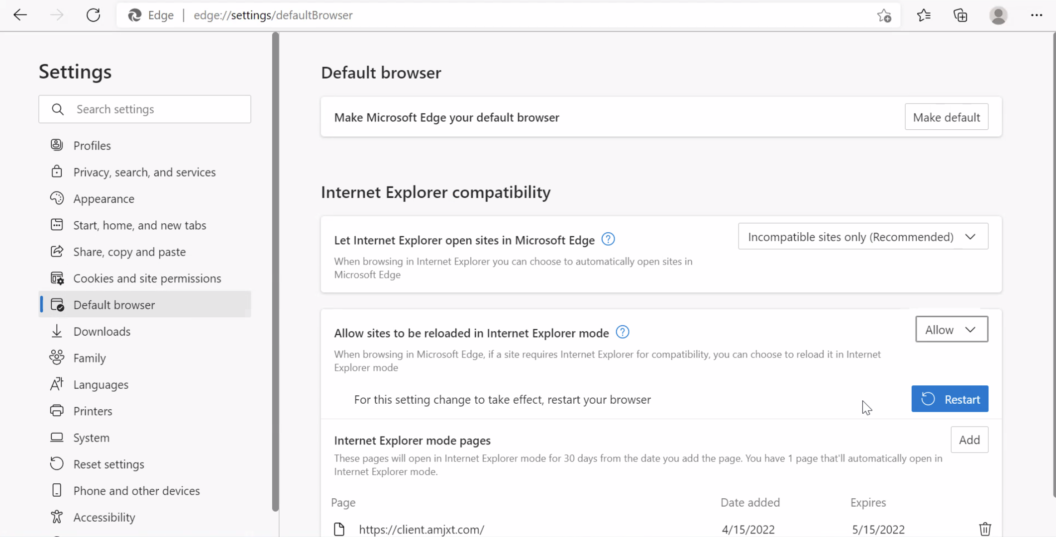The width and height of the screenshot is (1056, 537).
Task: Click the blue Restart button
Action: pyautogui.click(x=950, y=399)
